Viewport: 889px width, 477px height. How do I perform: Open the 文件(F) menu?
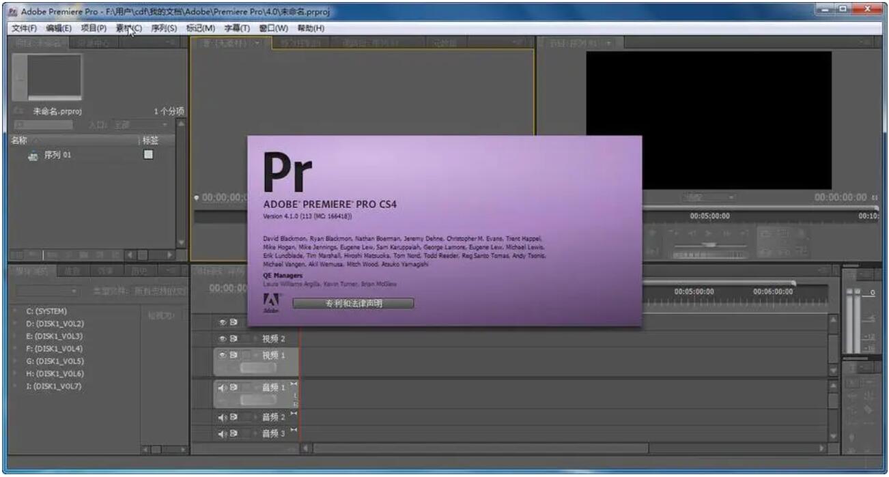24,28
